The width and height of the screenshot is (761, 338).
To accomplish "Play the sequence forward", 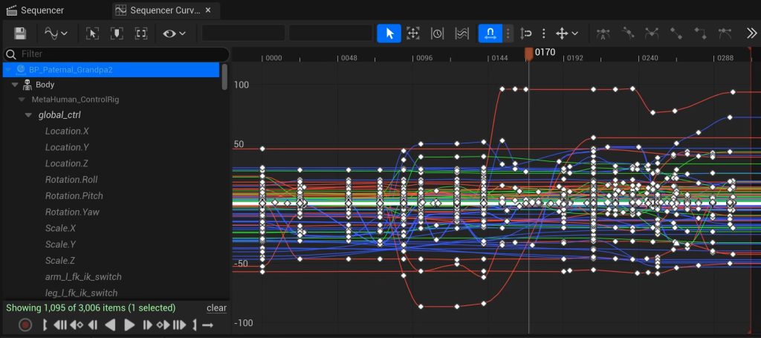I will tap(129, 325).
